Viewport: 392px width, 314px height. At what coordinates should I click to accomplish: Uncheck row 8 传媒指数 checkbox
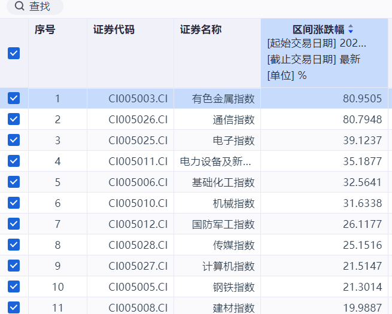click(14, 245)
